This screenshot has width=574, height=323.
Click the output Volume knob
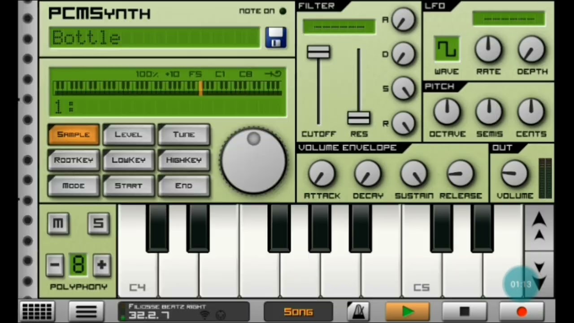click(x=514, y=174)
